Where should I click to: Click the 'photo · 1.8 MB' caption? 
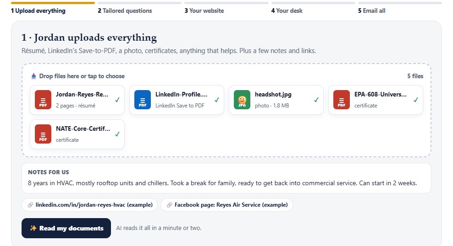coord(272,106)
